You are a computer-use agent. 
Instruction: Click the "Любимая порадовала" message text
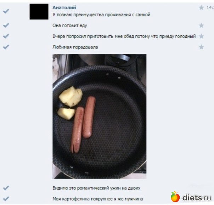point(75,47)
